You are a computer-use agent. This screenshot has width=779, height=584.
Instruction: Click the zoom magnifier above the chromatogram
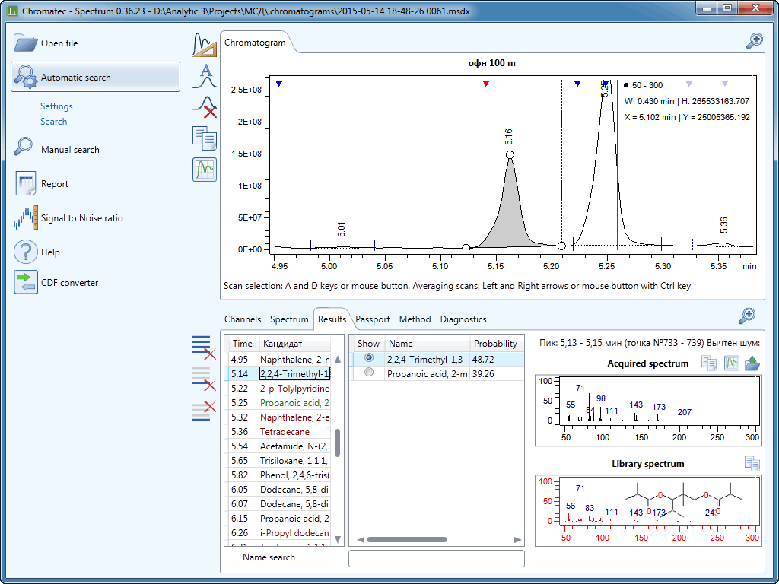(x=754, y=41)
